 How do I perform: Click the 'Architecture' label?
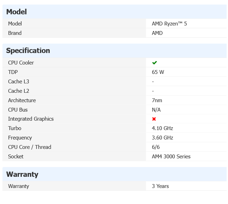[x=22, y=100]
